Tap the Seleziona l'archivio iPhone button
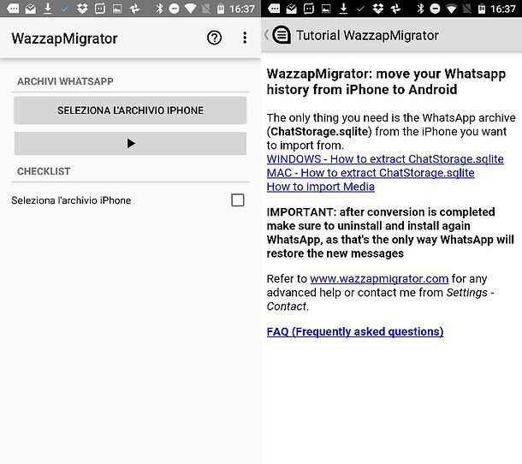This screenshot has width=522, height=464. click(x=130, y=110)
